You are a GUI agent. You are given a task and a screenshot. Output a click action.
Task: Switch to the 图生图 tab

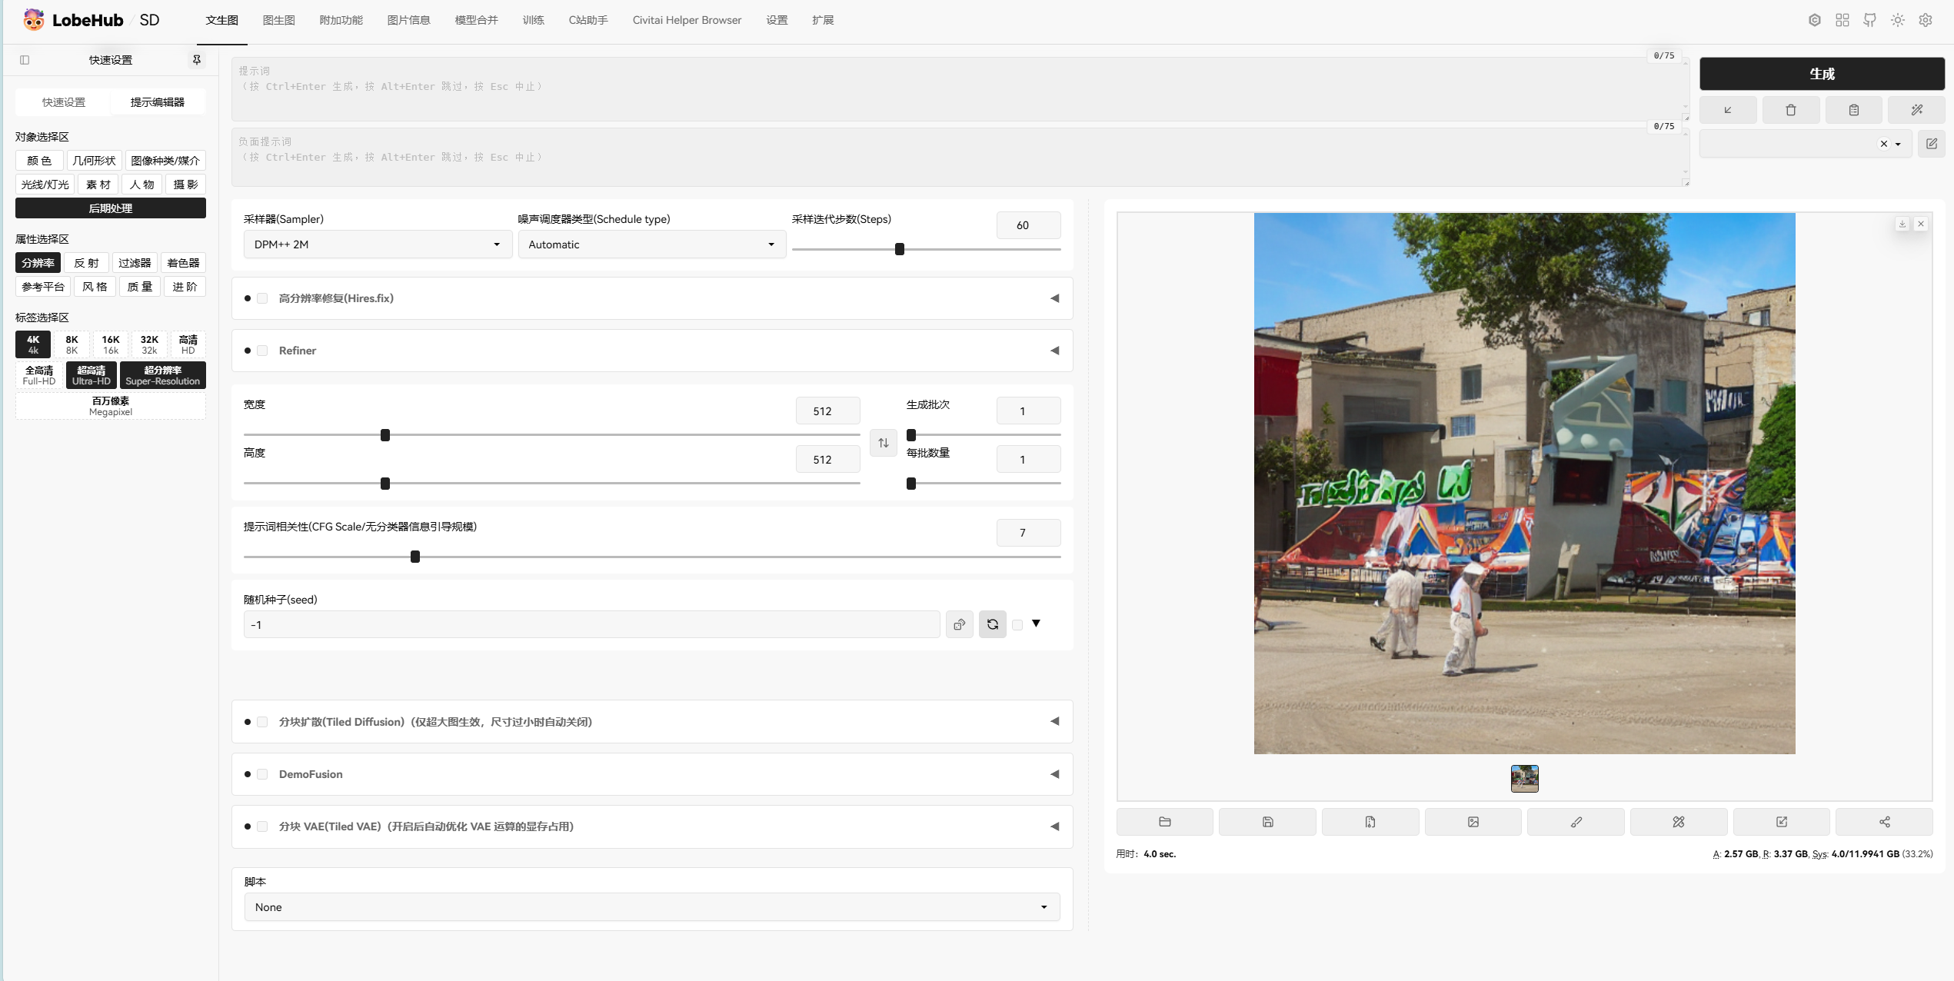278,20
